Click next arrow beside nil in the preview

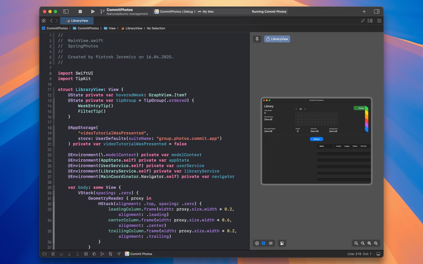tap(305, 109)
